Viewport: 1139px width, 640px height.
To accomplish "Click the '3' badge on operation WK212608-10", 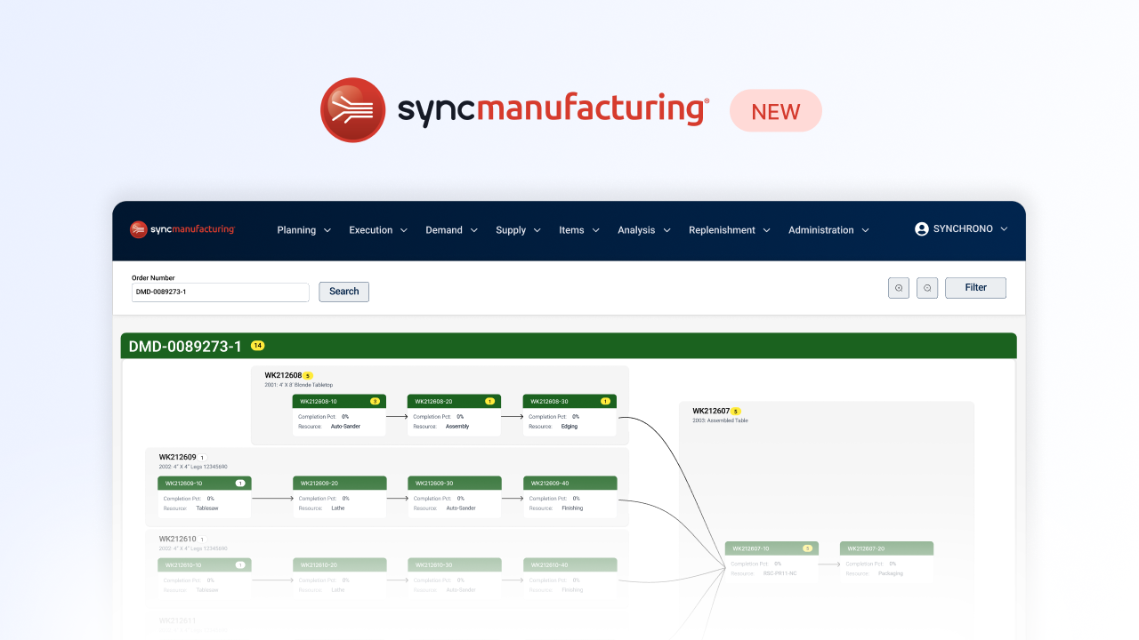I will (374, 401).
